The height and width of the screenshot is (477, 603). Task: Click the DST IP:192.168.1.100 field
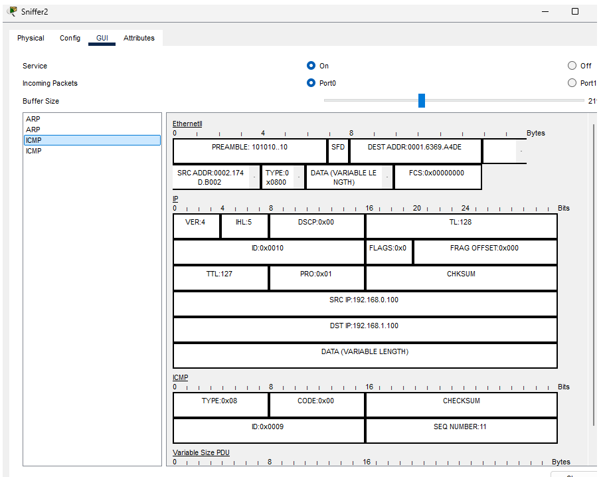tap(365, 326)
